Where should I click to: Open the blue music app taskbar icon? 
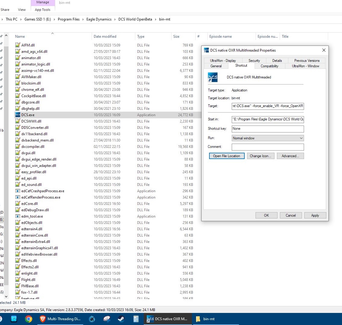pyautogui.click(x=14, y=319)
